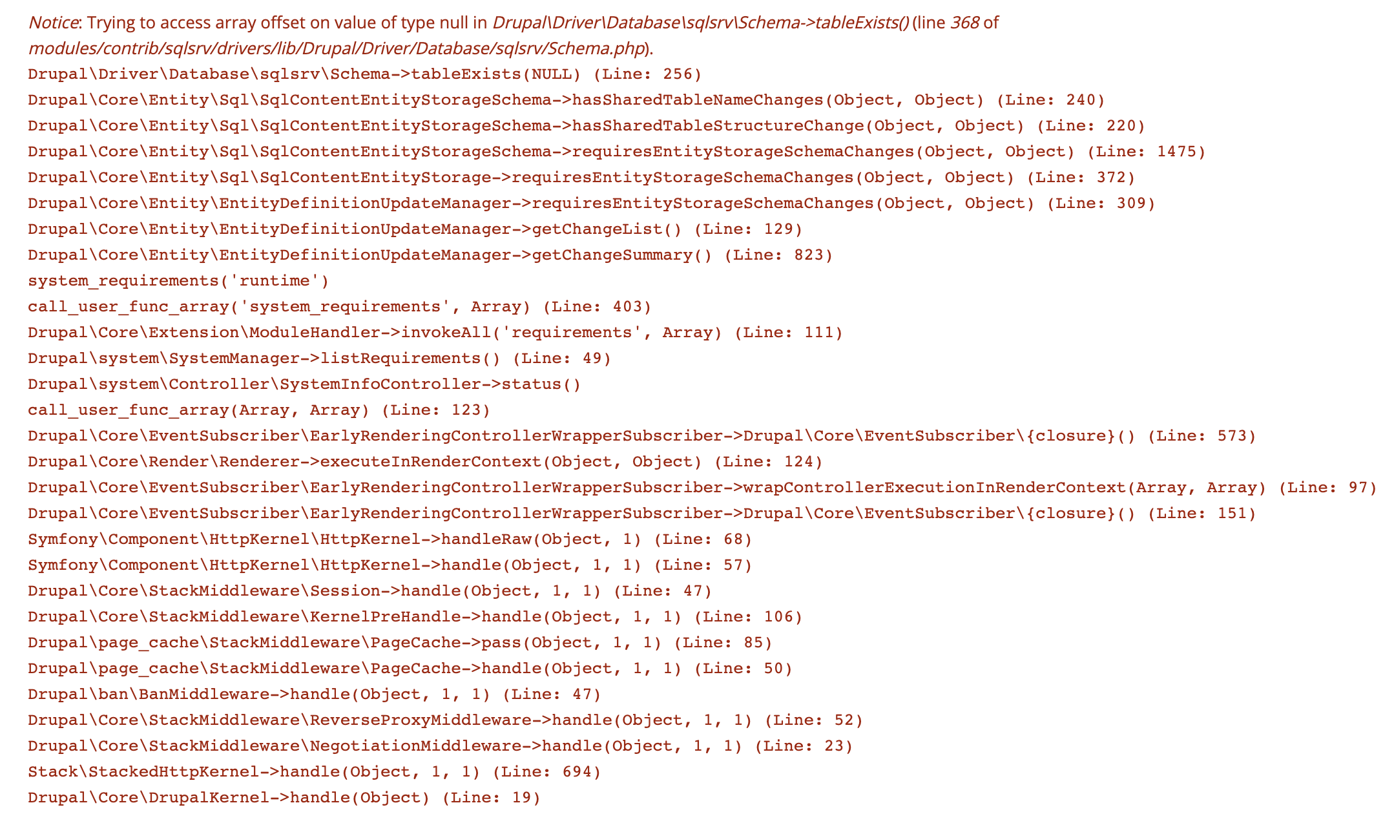The image size is (1394, 814).
Task: Click the wrapControllerExecutionInRenderContext trace line
Action: click(x=703, y=488)
